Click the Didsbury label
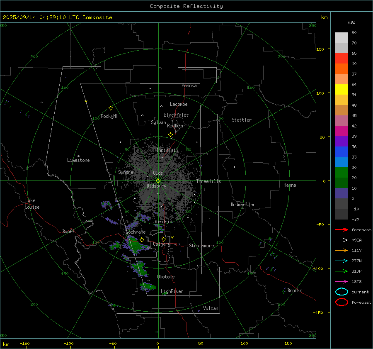This screenshot has height=349, width=373. 157,186
